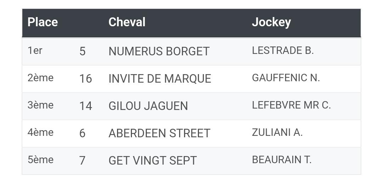The height and width of the screenshot is (177, 383).
Task: Select the 3ème place cell
Action: coord(40,105)
